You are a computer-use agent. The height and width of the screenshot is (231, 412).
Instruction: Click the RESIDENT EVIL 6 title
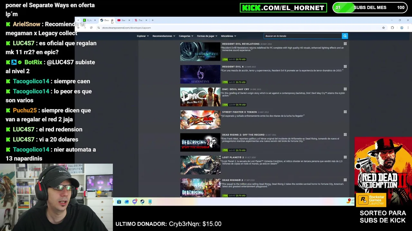coord(233,67)
